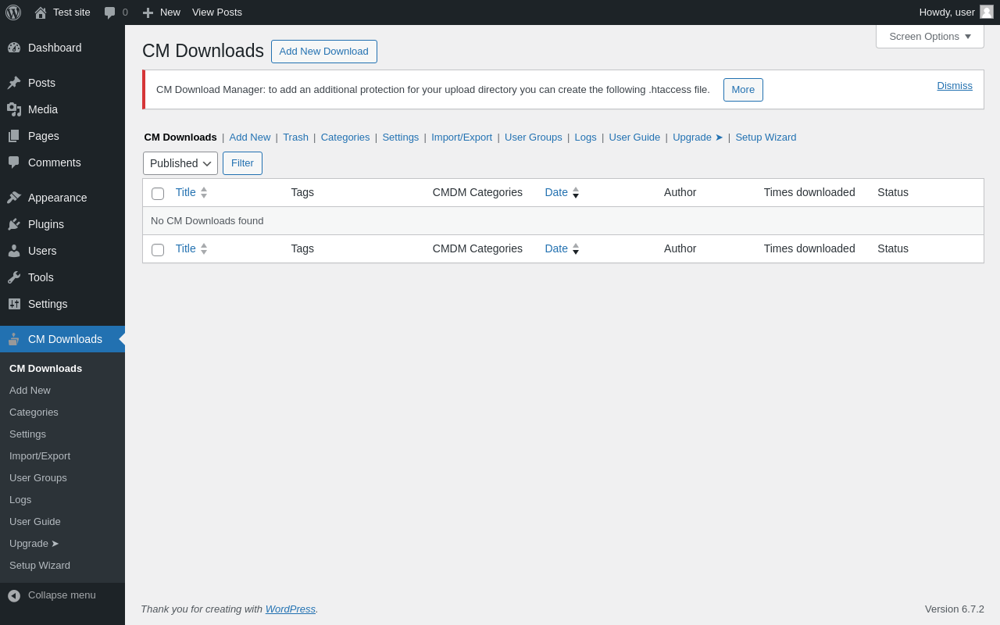This screenshot has width=1000, height=625.
Task: Click the Pages icon in sidebar
Action: tap(14, 136)
